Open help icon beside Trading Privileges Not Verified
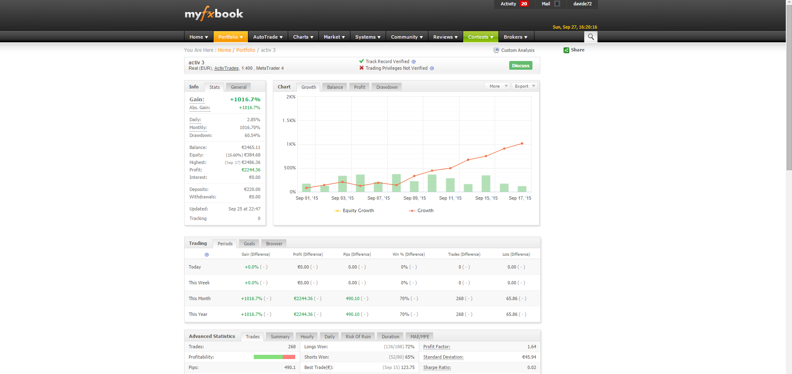The width and height of the screenshot is (792, 374). point(432,68)
